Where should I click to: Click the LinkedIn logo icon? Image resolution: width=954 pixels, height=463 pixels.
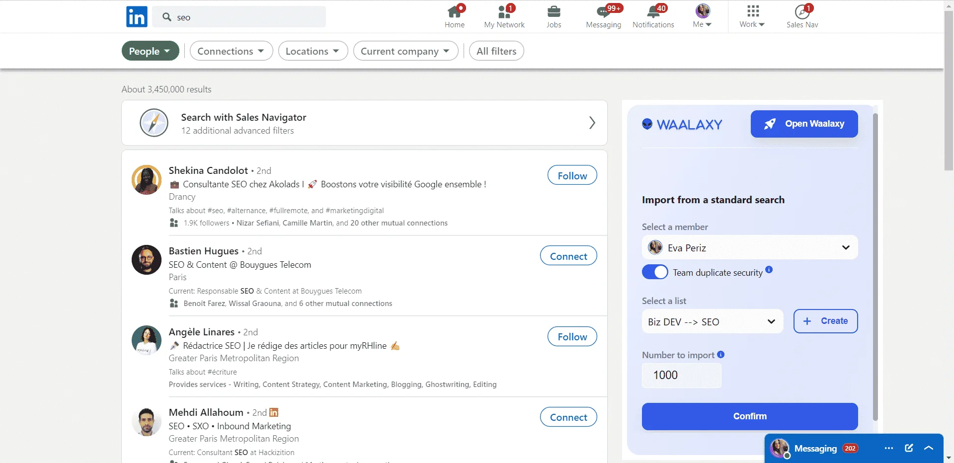coord(137,17)
